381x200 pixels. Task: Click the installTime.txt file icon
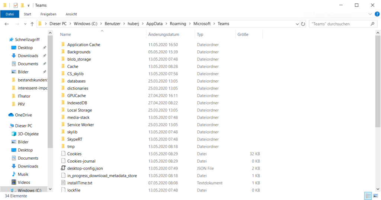coord(63,183)
